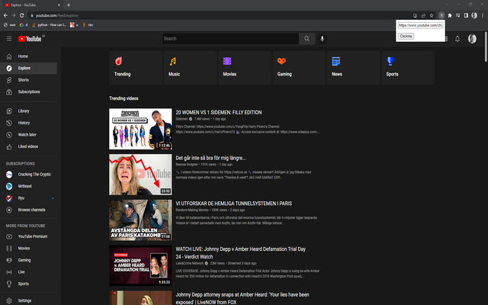
Task: Open the Sidemen channel link
Action: coord(181,119)
